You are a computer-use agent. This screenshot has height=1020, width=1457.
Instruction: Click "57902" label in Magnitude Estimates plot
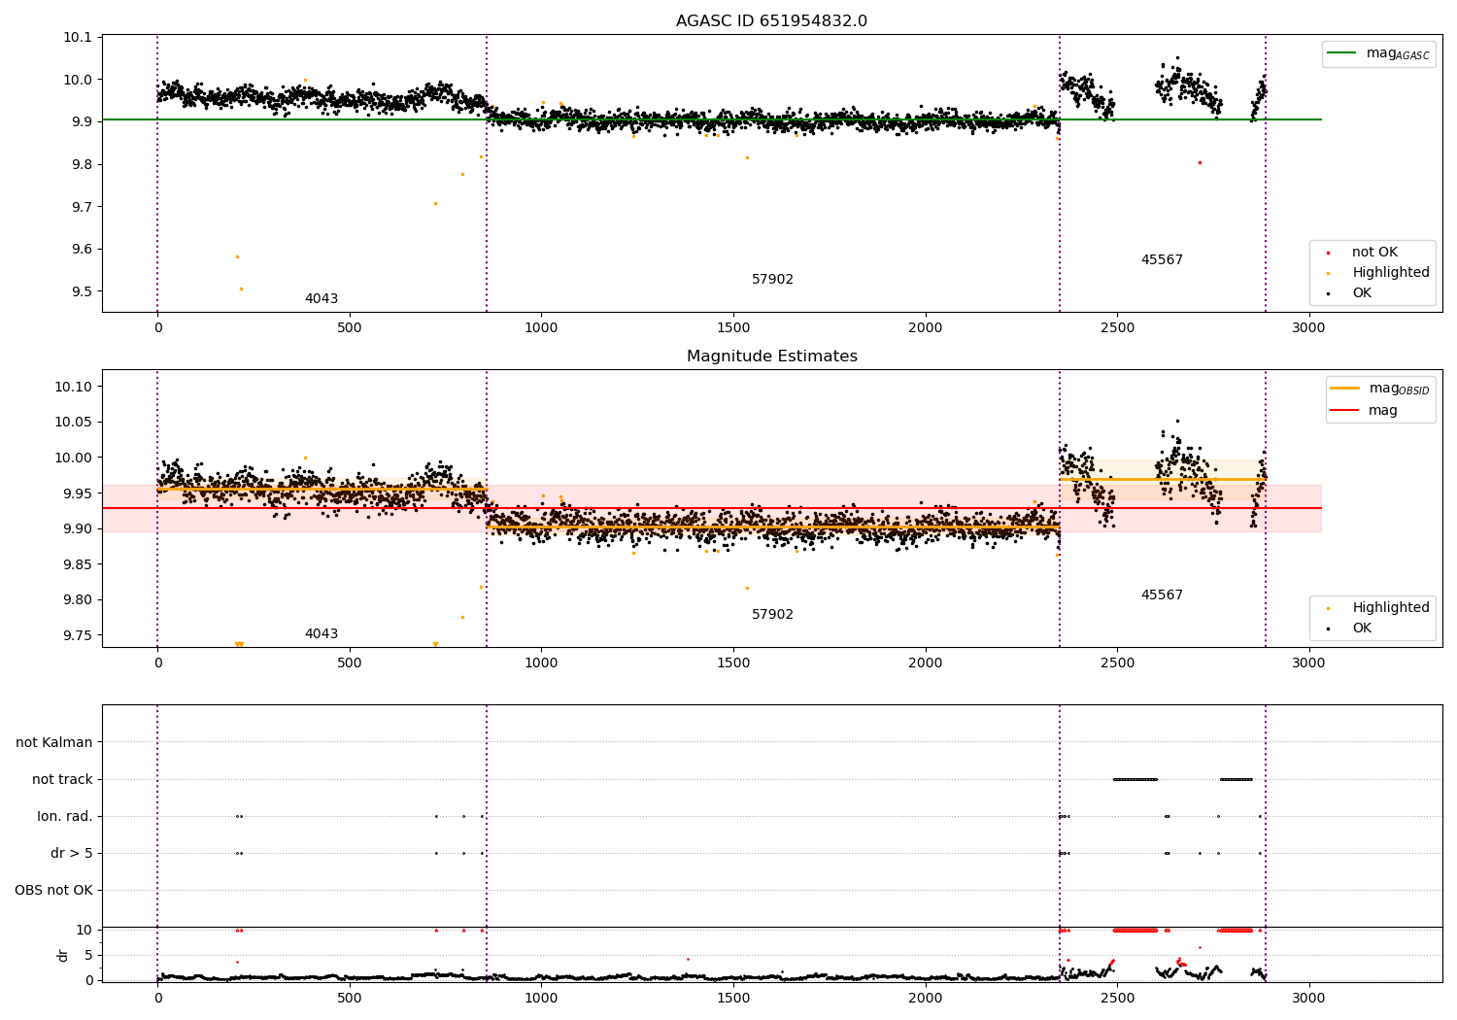(x=772, y=615)
